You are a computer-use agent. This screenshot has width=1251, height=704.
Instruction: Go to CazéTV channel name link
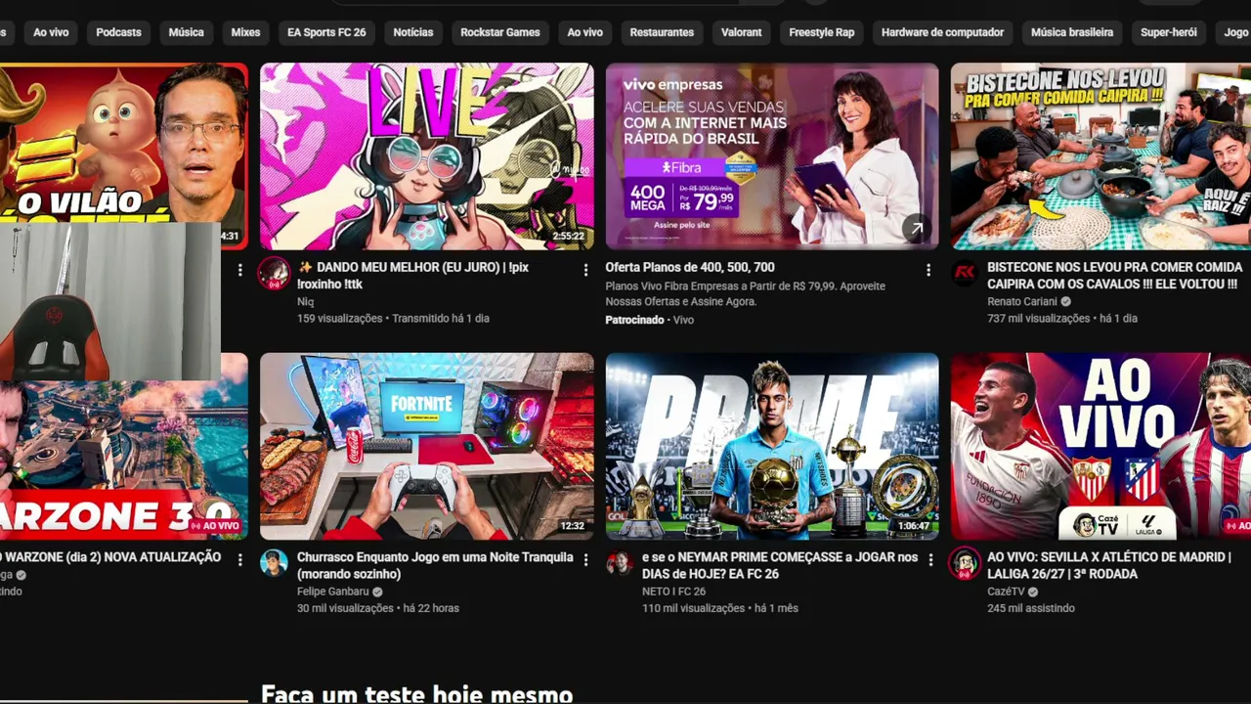[x=1006, y=592]
